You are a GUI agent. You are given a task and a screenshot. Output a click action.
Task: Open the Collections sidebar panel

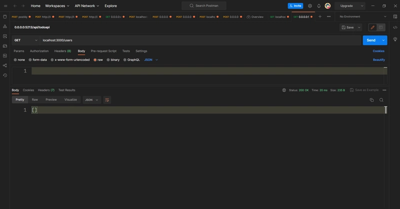click(5, 17)
